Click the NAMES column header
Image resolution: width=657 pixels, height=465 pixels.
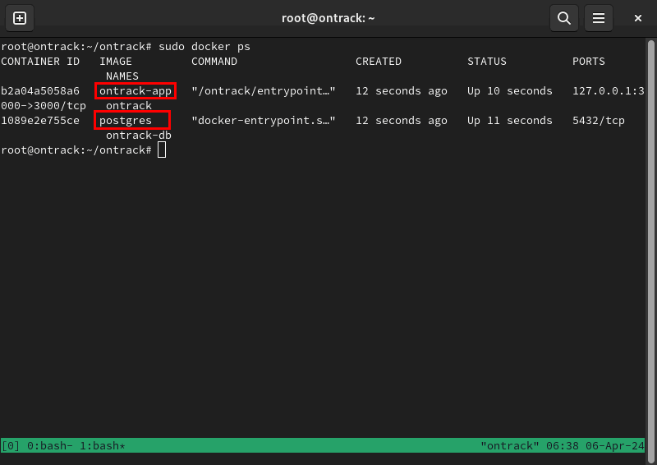pos(122,76)
